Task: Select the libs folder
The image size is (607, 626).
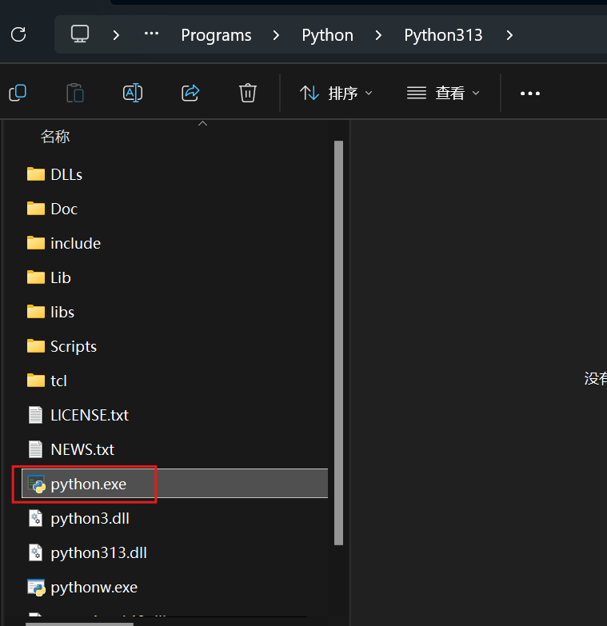Action: 62,312
